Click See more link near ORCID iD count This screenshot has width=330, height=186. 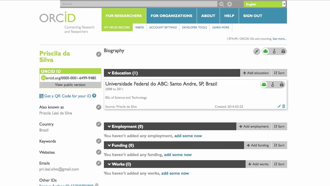[x=279, y=39]
